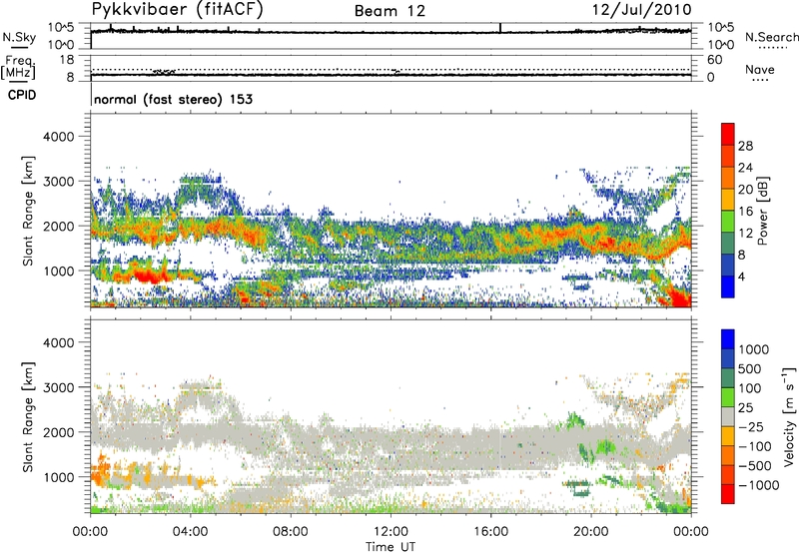
Task: Pick the bright blue top velocity colorbar segment
Action: 728,339
